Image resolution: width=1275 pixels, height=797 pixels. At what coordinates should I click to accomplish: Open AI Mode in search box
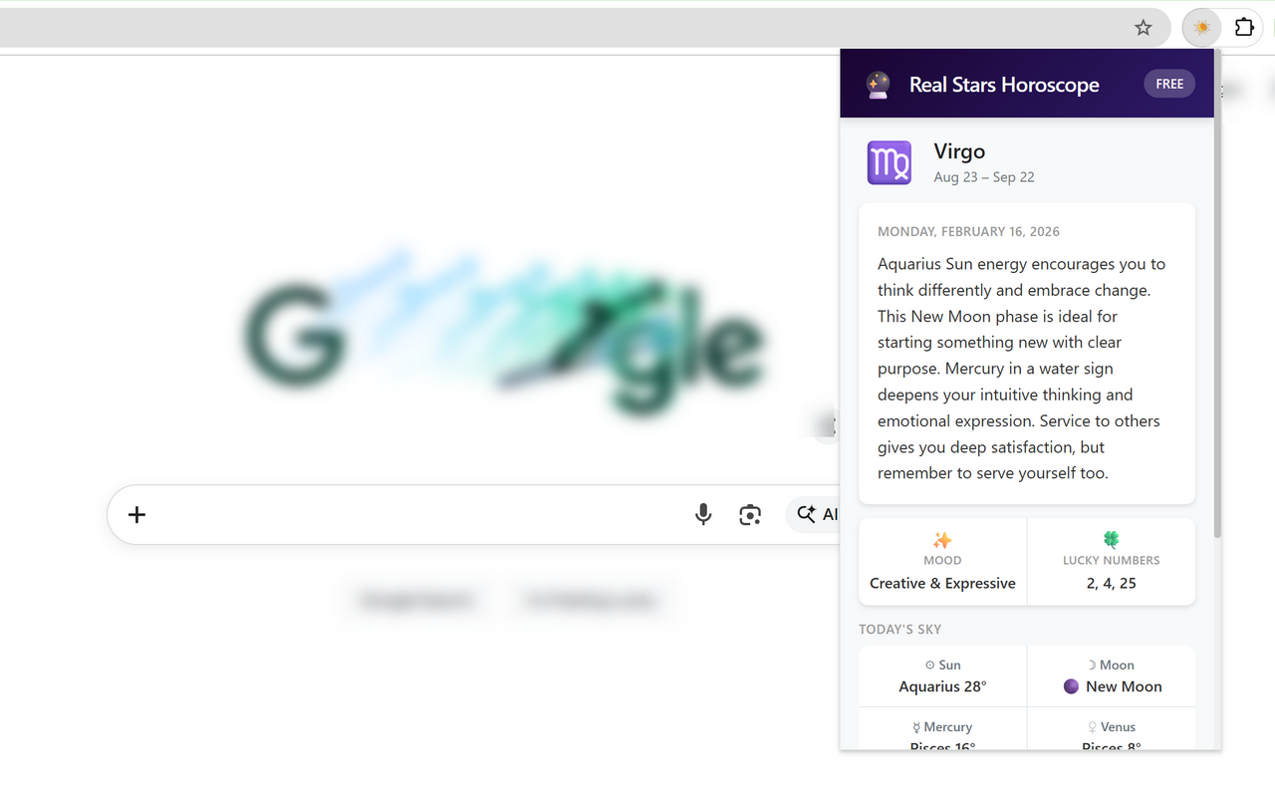point(817,514)
